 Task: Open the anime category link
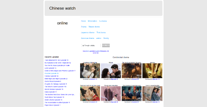pos(99,38)
